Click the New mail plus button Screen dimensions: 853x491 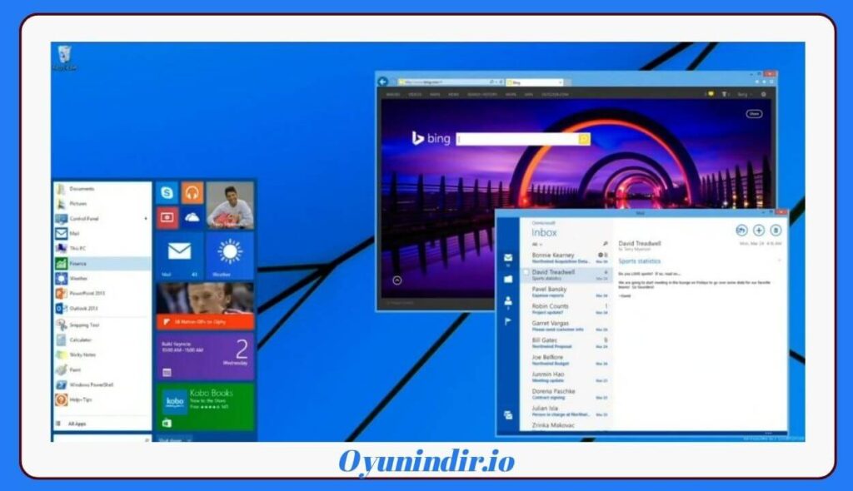pyautogui.click(x=759, y=231)
